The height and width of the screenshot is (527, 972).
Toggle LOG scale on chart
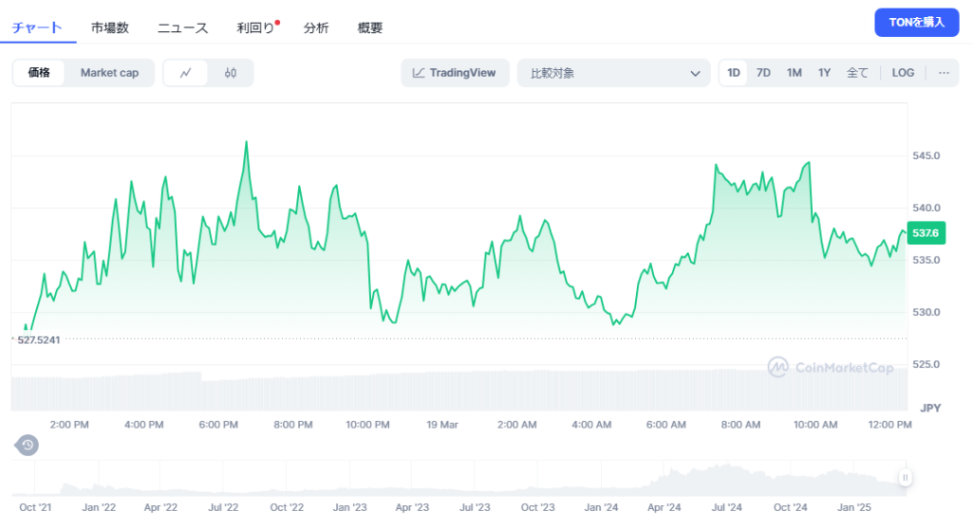(903, 73)
